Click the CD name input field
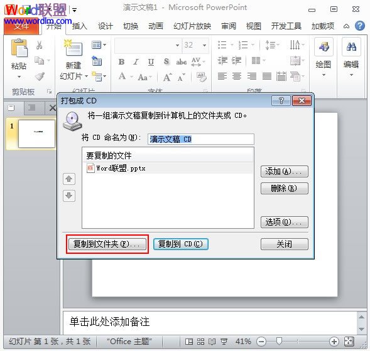The height and width of the screenshot is (351, 370). click(x=201, y=139)
